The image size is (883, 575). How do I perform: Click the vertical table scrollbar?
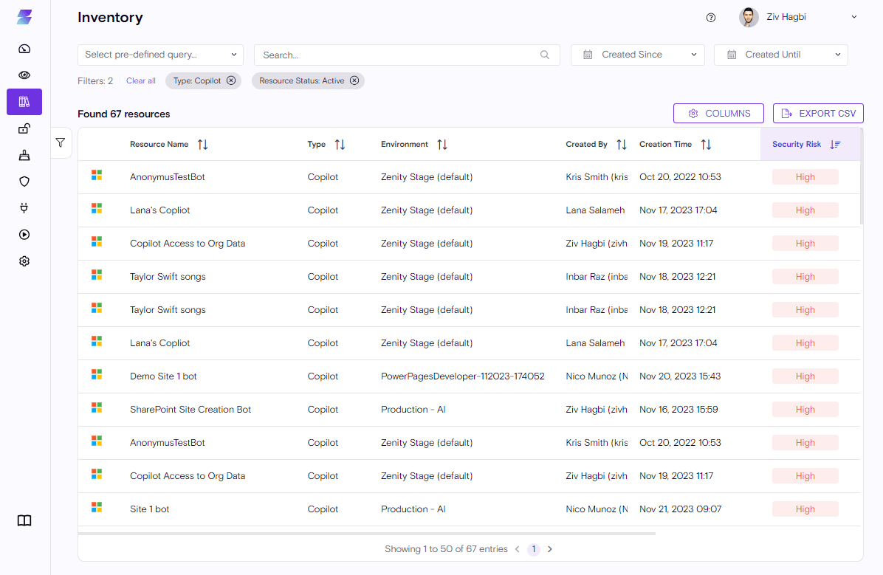[862, 177]
